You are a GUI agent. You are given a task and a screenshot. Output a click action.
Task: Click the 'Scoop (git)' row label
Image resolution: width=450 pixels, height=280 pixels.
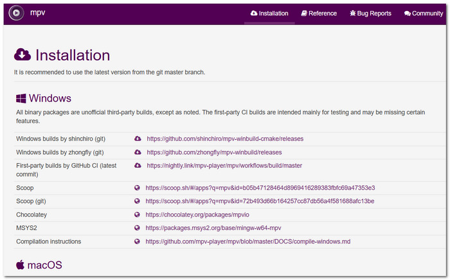click(31, 201)
